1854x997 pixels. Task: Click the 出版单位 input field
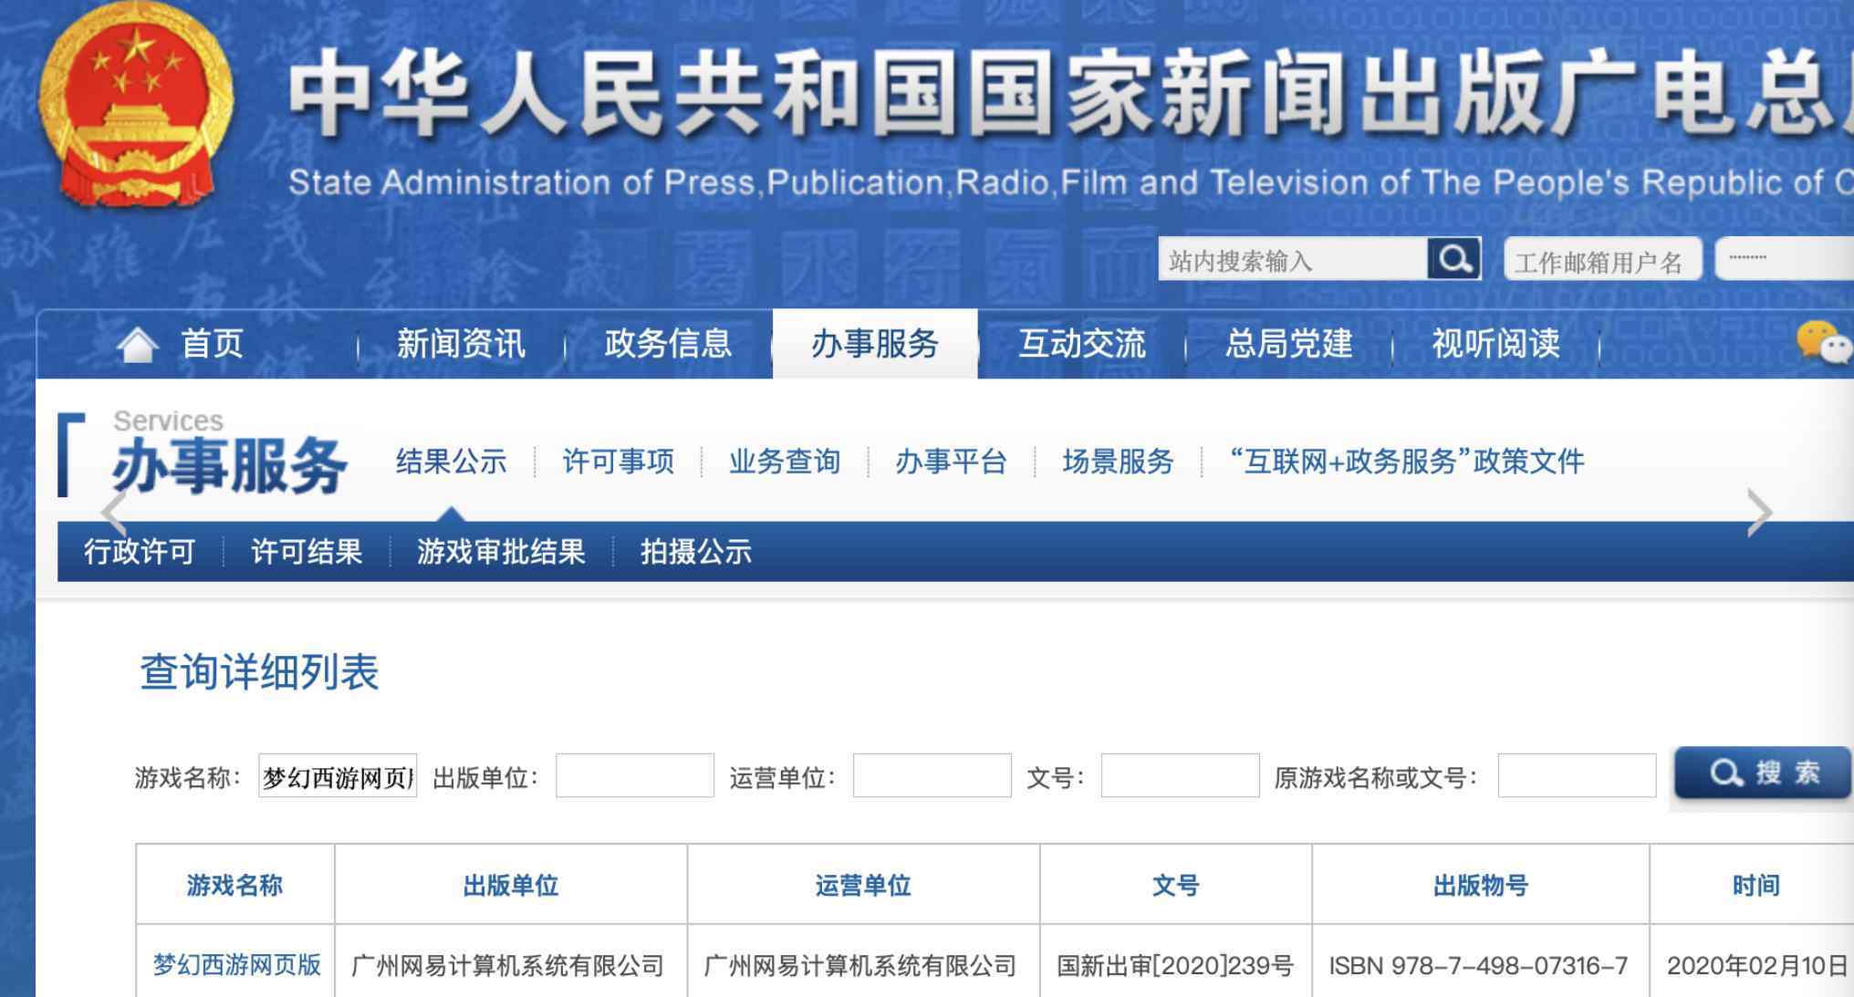pyautogui.click(x=635, y=775)
